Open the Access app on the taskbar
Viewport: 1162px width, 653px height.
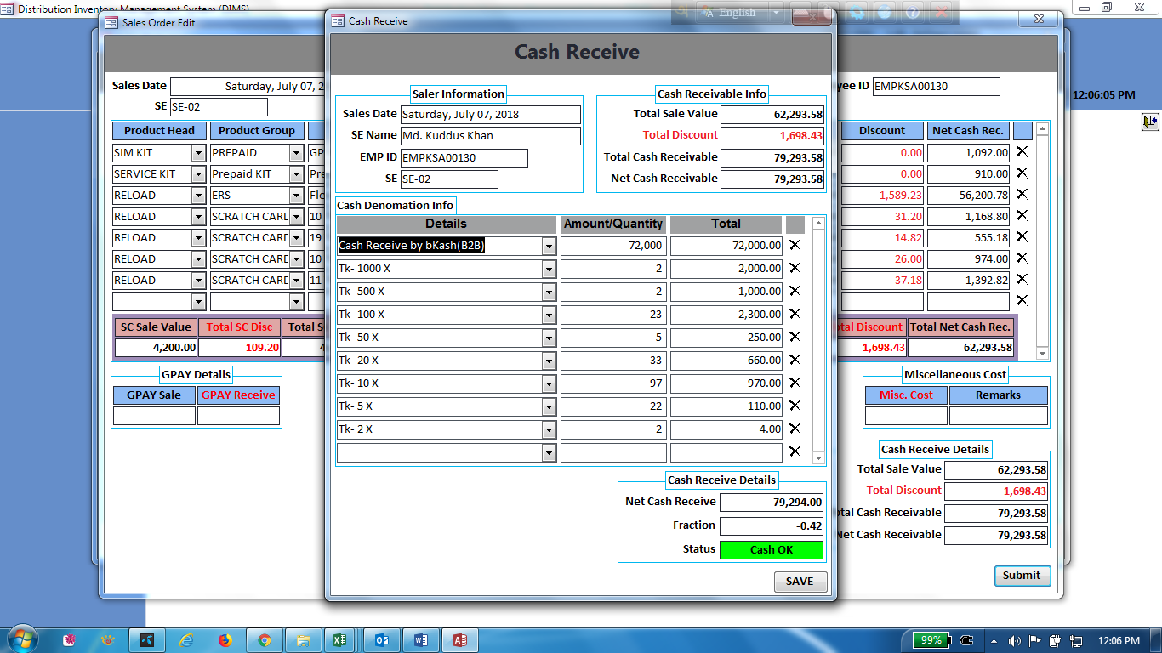pyautogui.click(x=460, y=640)
